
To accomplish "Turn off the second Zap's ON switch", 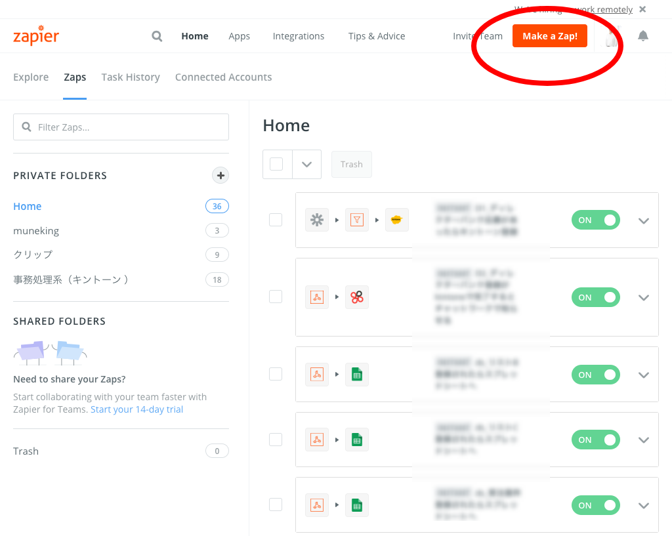I will (x=596, y=297).
